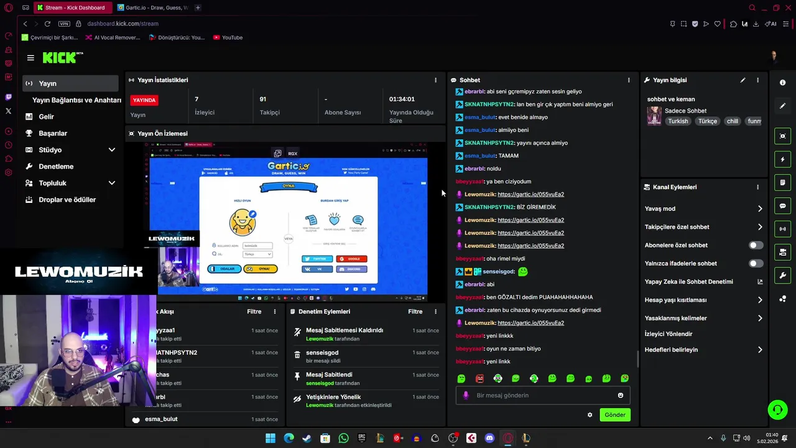796x448 pixels.
Task: Insert the red angry emote
Action: tap(479, 378)
